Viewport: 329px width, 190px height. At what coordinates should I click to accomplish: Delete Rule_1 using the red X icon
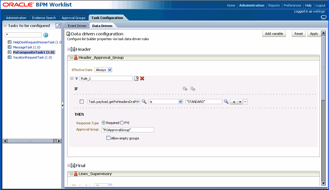(x=142, y=78)
